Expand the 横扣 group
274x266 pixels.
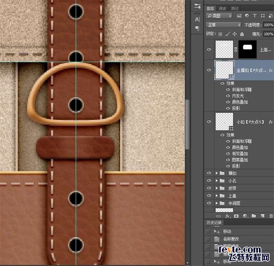coord(217,173)
